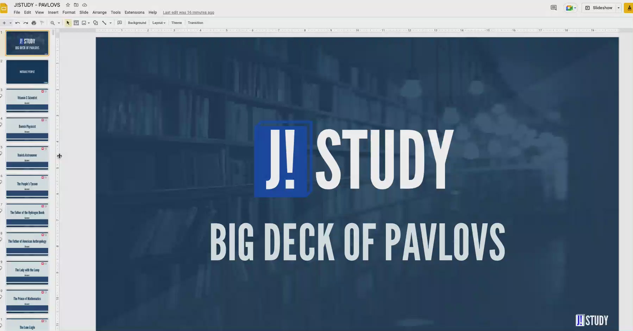The height and width of the screenshot is (331, 633).
Task: Select the text box tool
Action: click(x=76, y=23)
